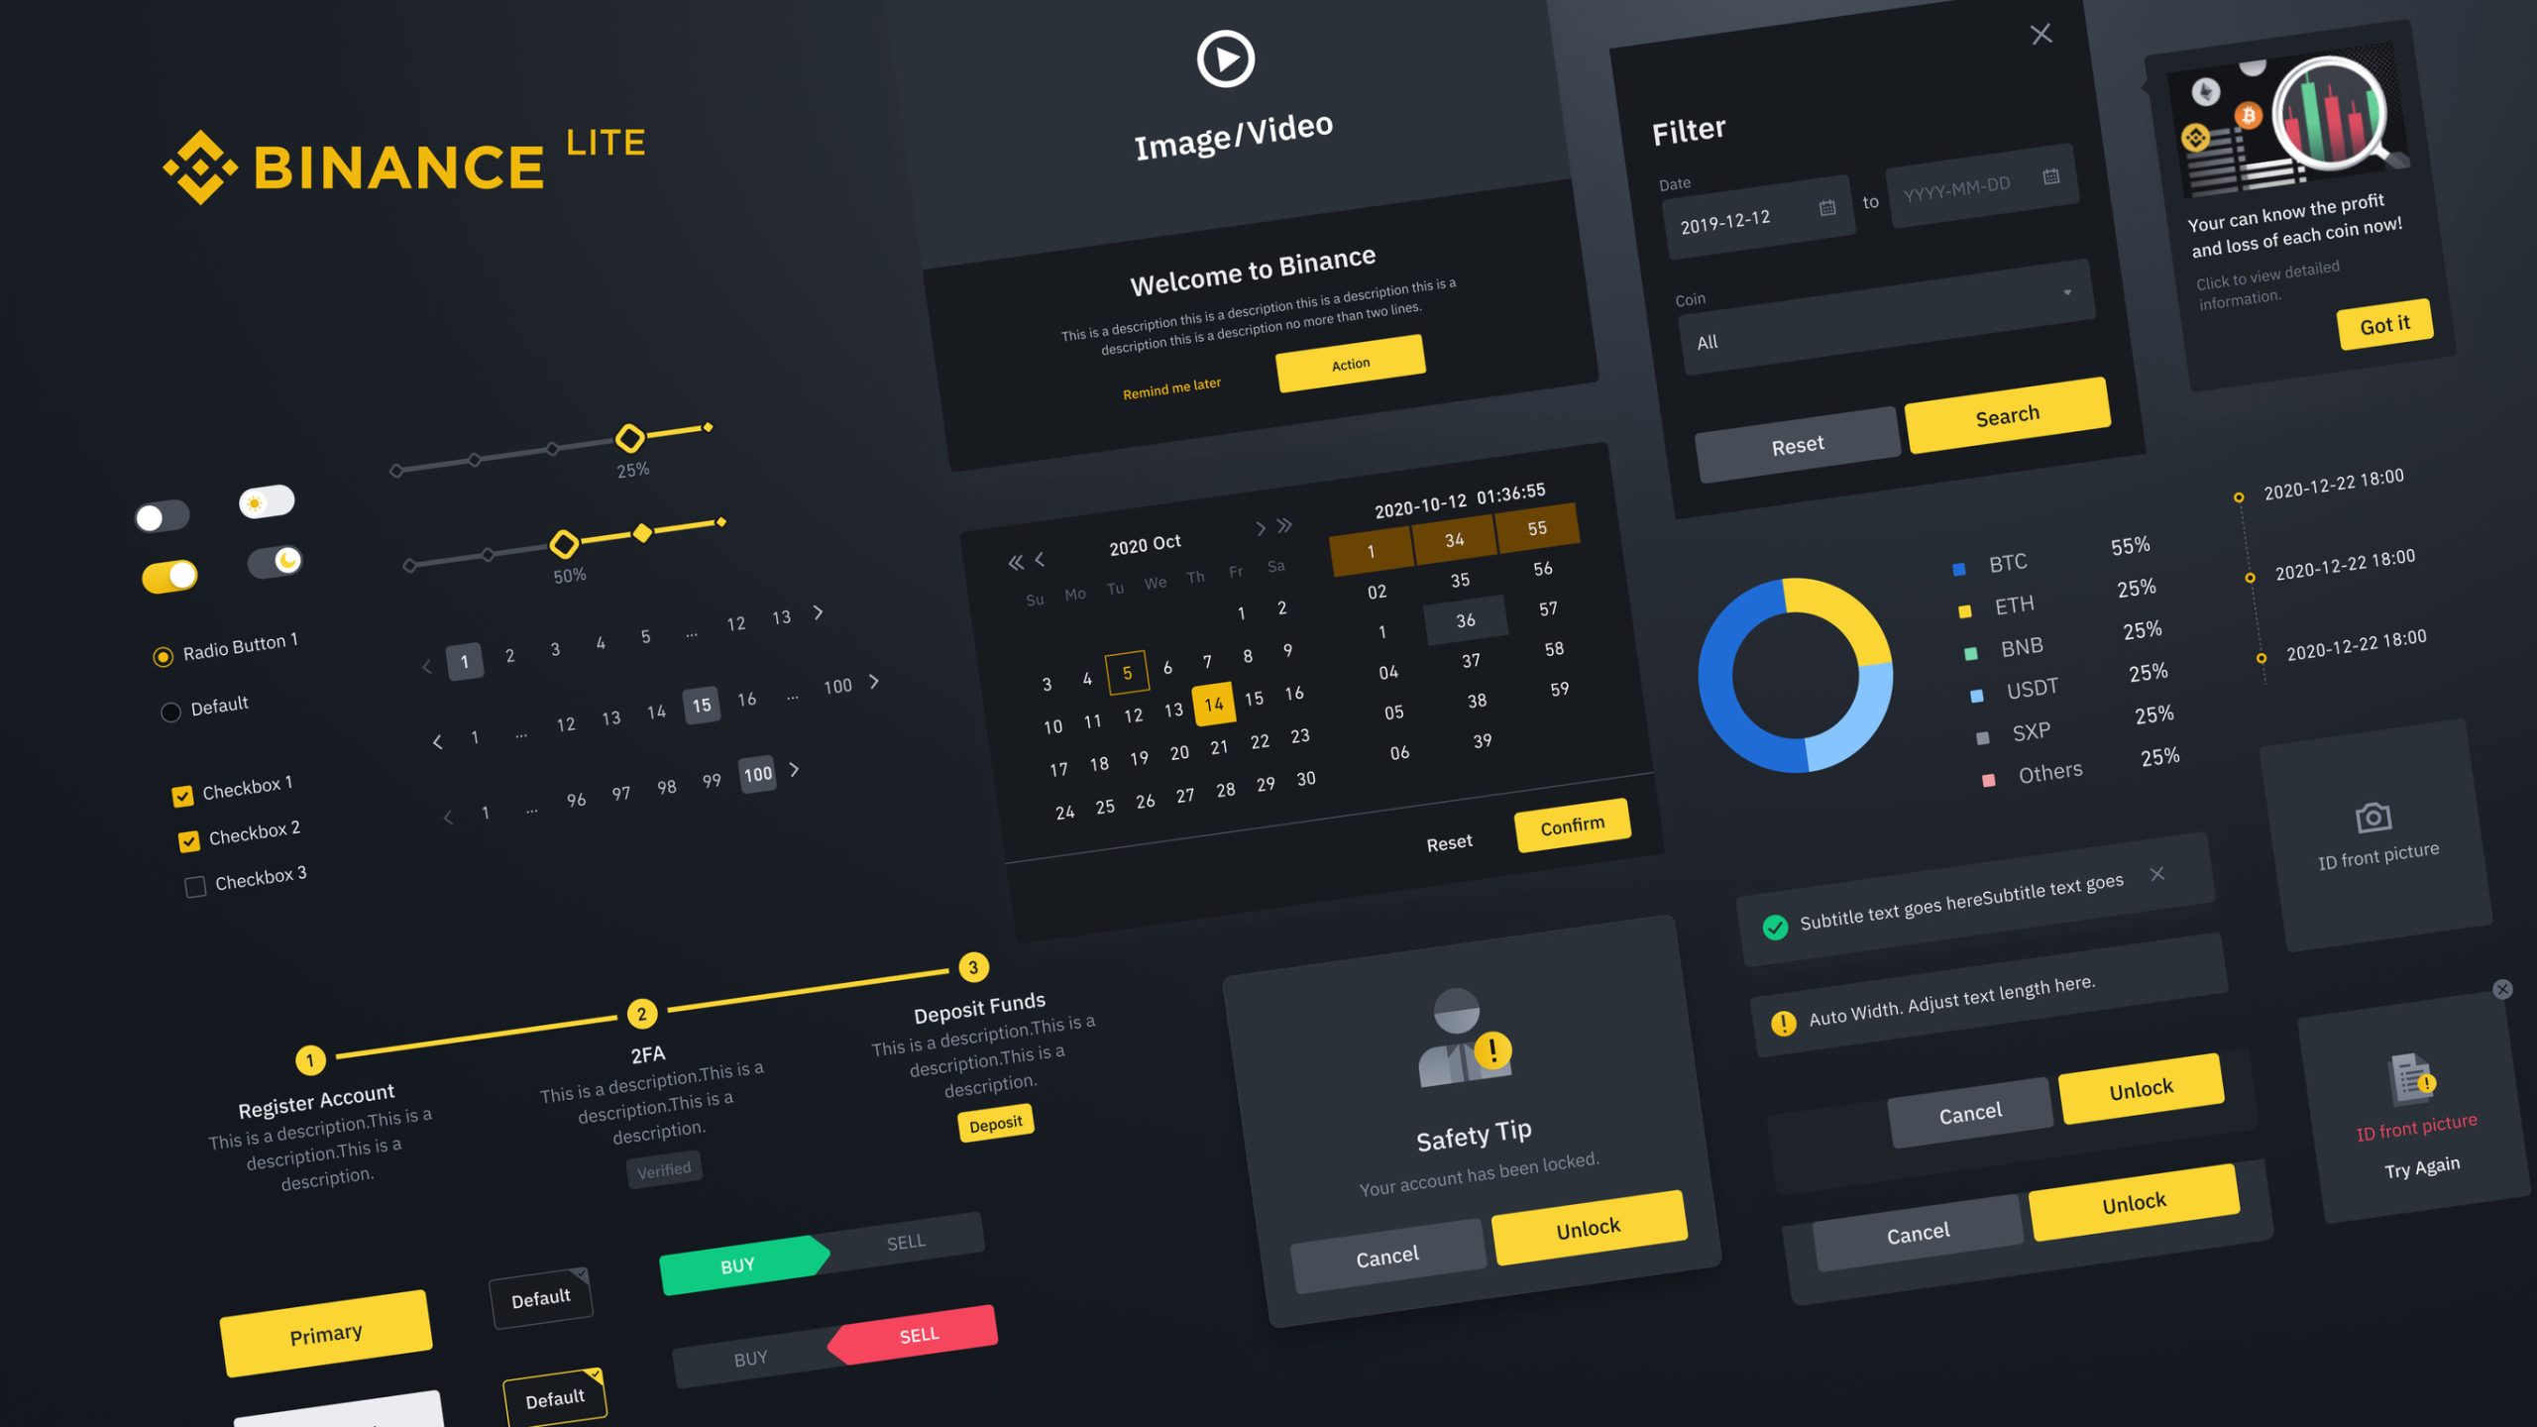Check the Checkbox 3 option
The image size is (2537, 1427).
tap(195, 878)
